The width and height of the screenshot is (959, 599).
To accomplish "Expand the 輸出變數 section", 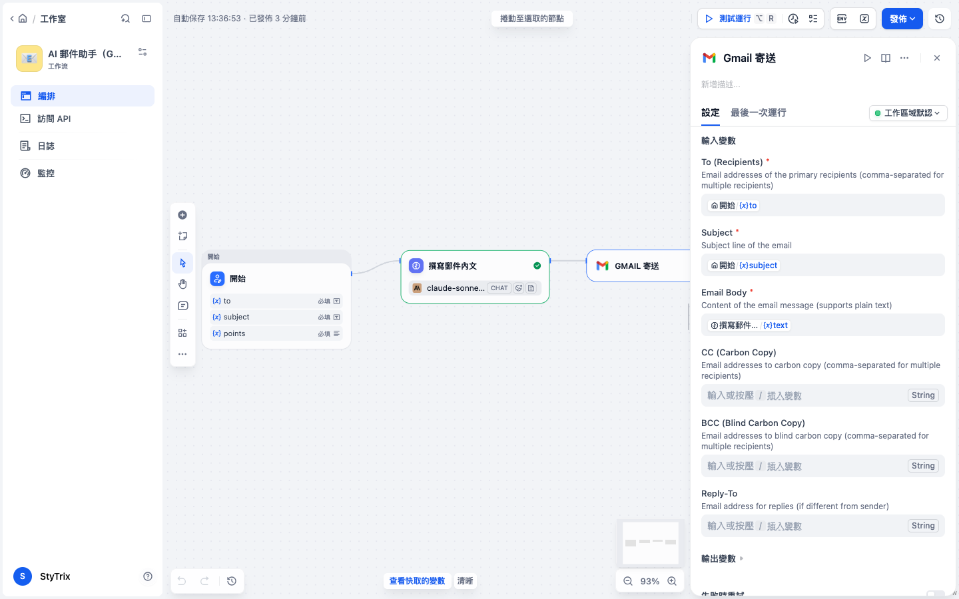I will (x=723, y=558).
